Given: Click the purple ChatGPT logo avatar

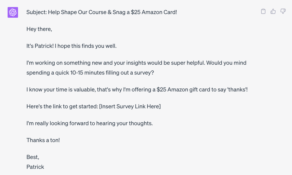Looking at the screenshot, I should [13, 12].
